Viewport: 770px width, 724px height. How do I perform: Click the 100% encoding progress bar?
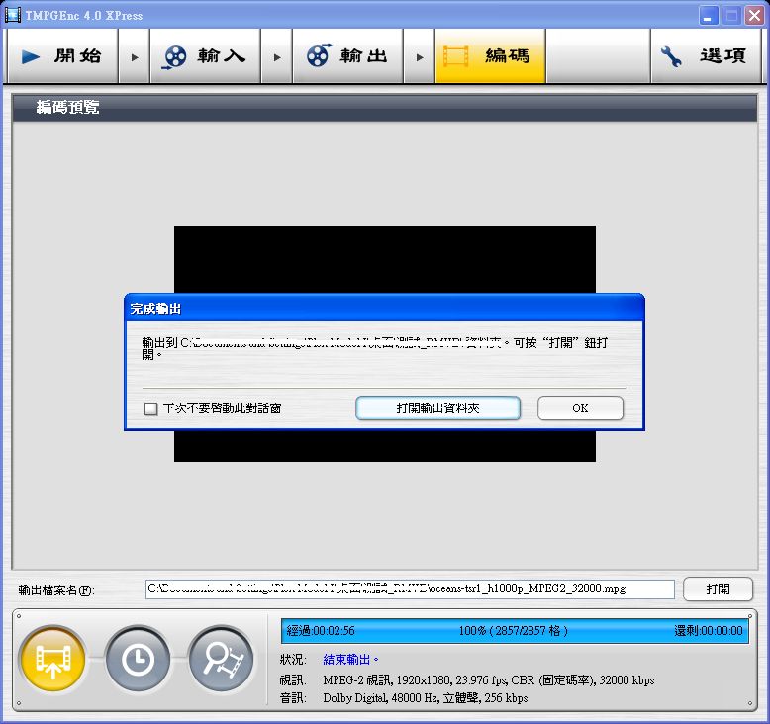tap(515, 631)
